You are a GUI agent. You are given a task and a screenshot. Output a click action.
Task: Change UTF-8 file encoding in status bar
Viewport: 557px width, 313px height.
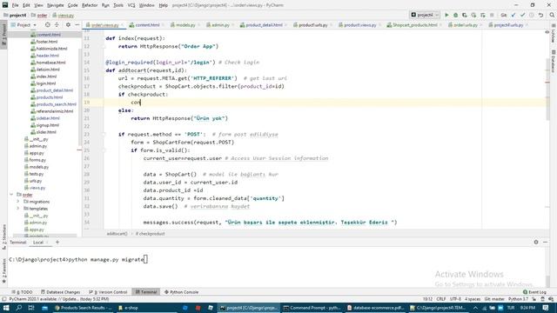click(455, 299)
